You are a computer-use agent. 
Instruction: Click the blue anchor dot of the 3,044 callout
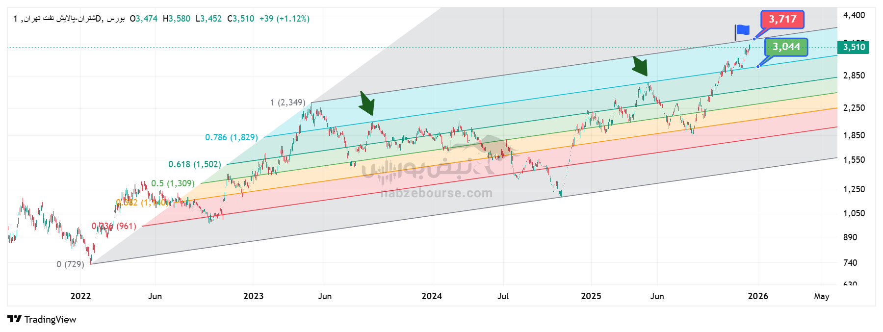758,66
